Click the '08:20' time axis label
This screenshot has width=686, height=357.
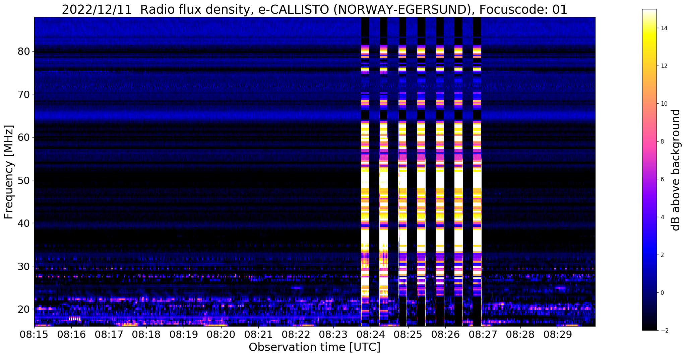(x=221, y=335)
